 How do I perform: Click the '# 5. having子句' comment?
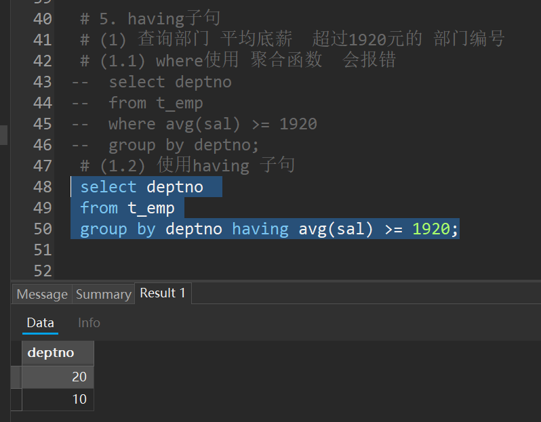pos(150,18)
